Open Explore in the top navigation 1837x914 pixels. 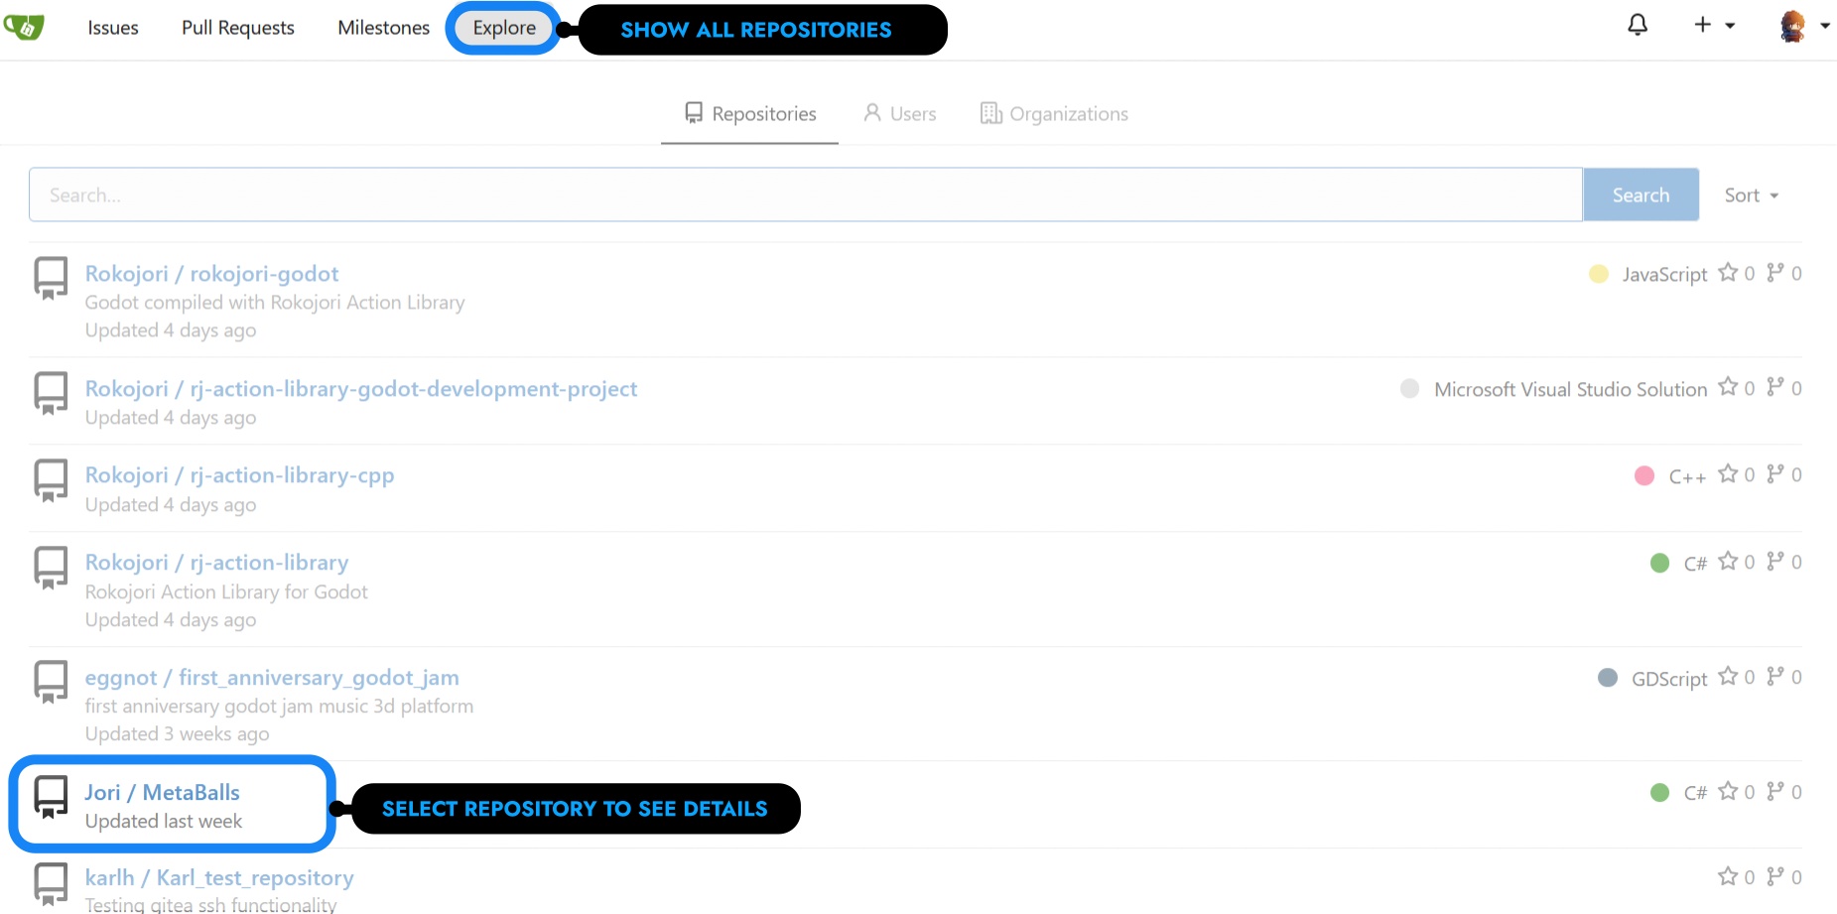(x=504, y=28)
